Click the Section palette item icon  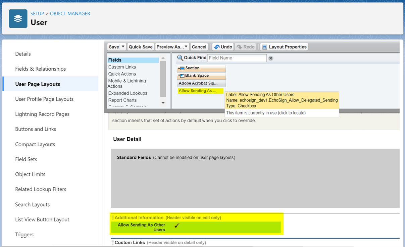pos(181,68)
